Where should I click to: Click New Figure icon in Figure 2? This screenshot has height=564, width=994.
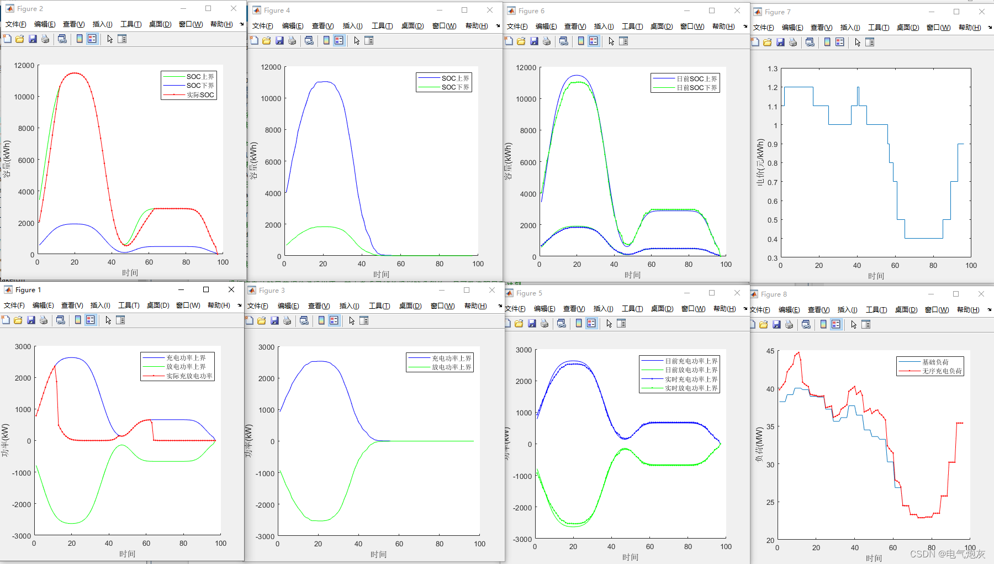[x=7, y=39]
